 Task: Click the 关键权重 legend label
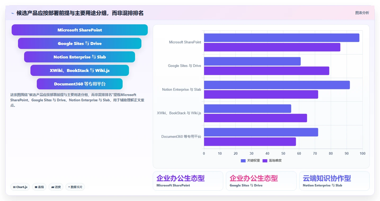(254, 161)
